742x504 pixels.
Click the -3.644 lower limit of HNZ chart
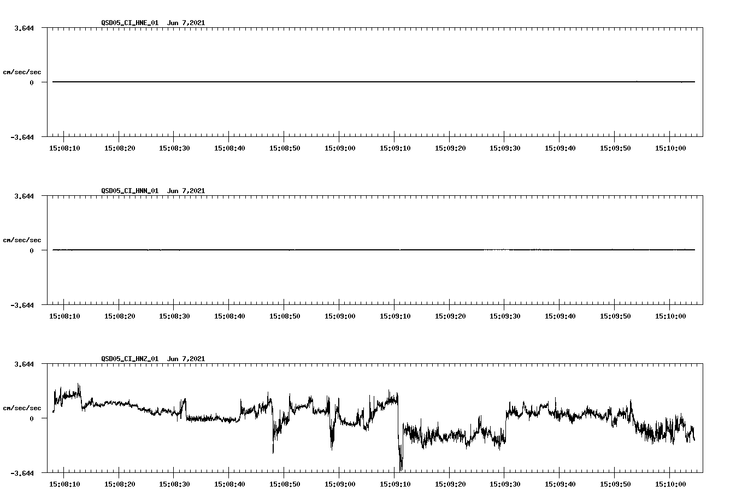(x=22, y=473)
